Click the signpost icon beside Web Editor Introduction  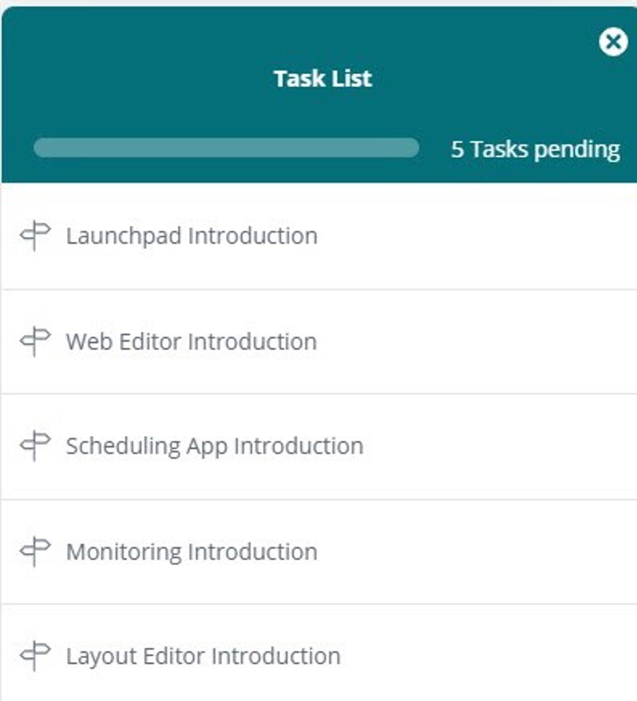click(x=35, y=341)
